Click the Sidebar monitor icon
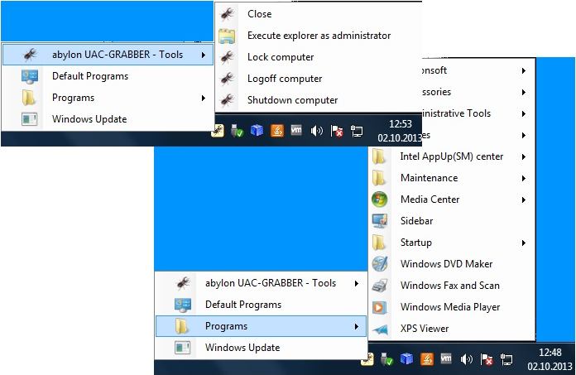The width and height of the screenshot is (576, 375). point(380,221)
